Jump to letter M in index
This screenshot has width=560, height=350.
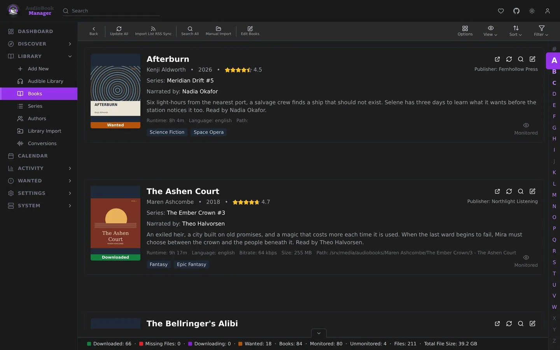point(554,195)
